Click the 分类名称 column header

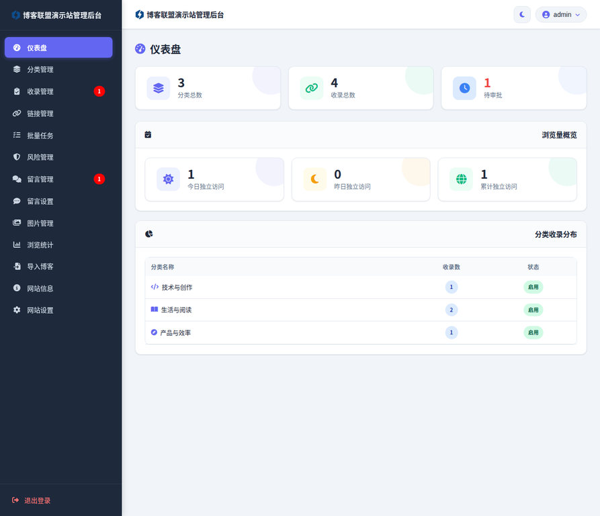click(163, 267)
